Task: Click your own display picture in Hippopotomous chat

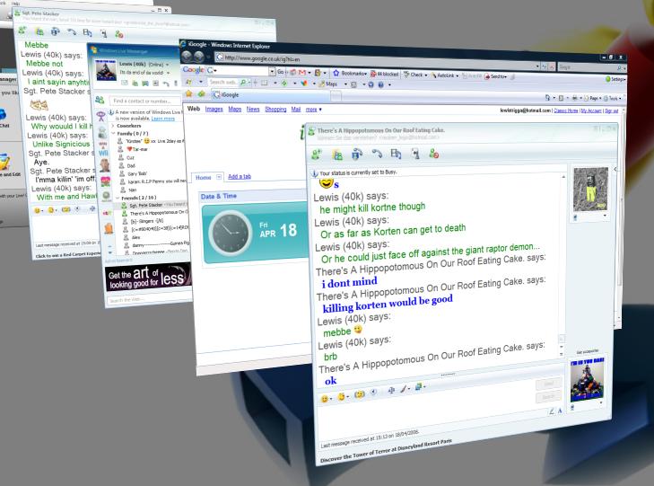Action: (x=588, y=379)
